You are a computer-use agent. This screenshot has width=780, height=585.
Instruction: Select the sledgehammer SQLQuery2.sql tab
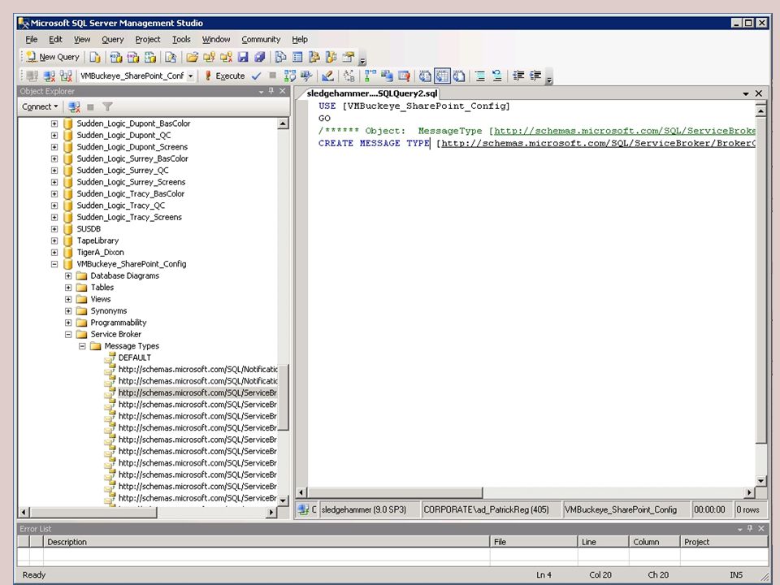[371, 93]
